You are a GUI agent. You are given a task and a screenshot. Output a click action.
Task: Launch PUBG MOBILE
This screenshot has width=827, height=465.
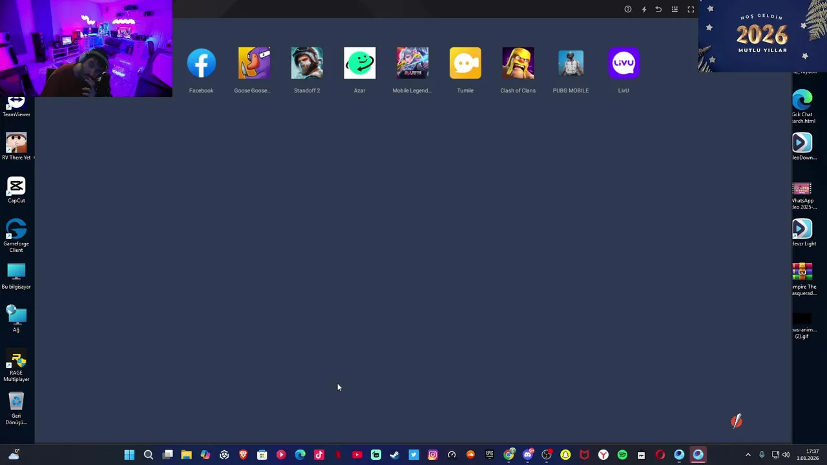click(571, 63)
